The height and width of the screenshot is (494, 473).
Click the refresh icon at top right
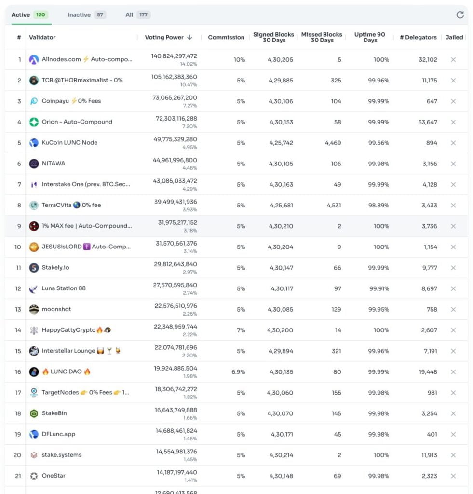pyautogui.click(x=460, y=15)
